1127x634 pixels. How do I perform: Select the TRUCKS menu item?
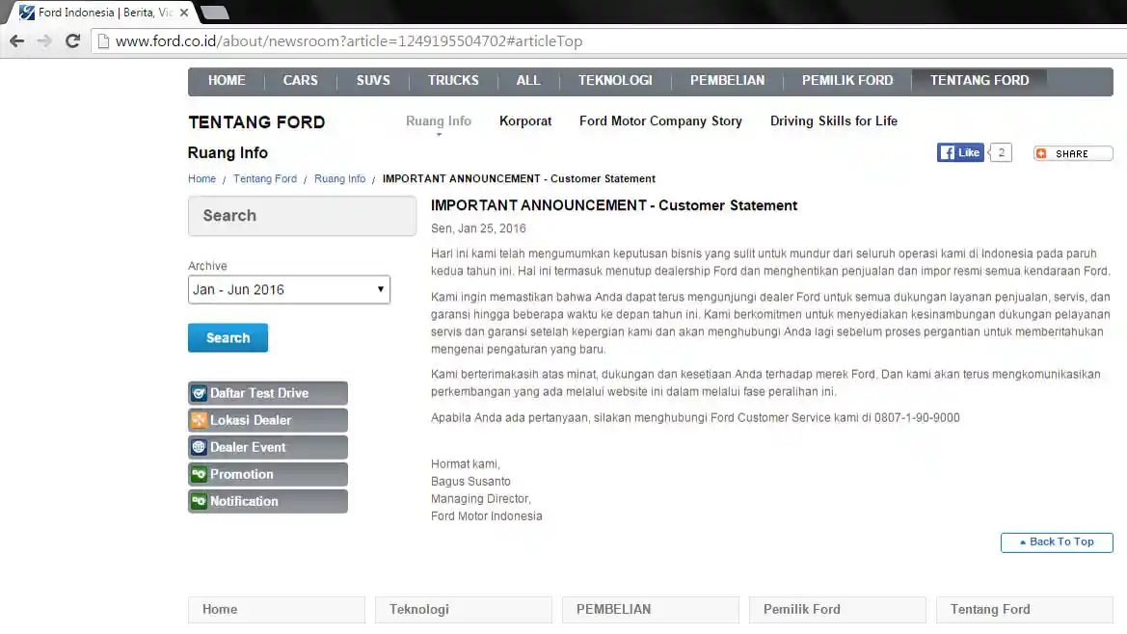[x=453, y=81]
